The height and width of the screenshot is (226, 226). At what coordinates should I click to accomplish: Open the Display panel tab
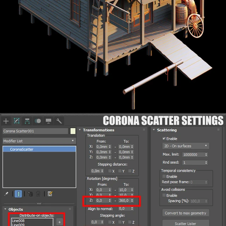48,121
